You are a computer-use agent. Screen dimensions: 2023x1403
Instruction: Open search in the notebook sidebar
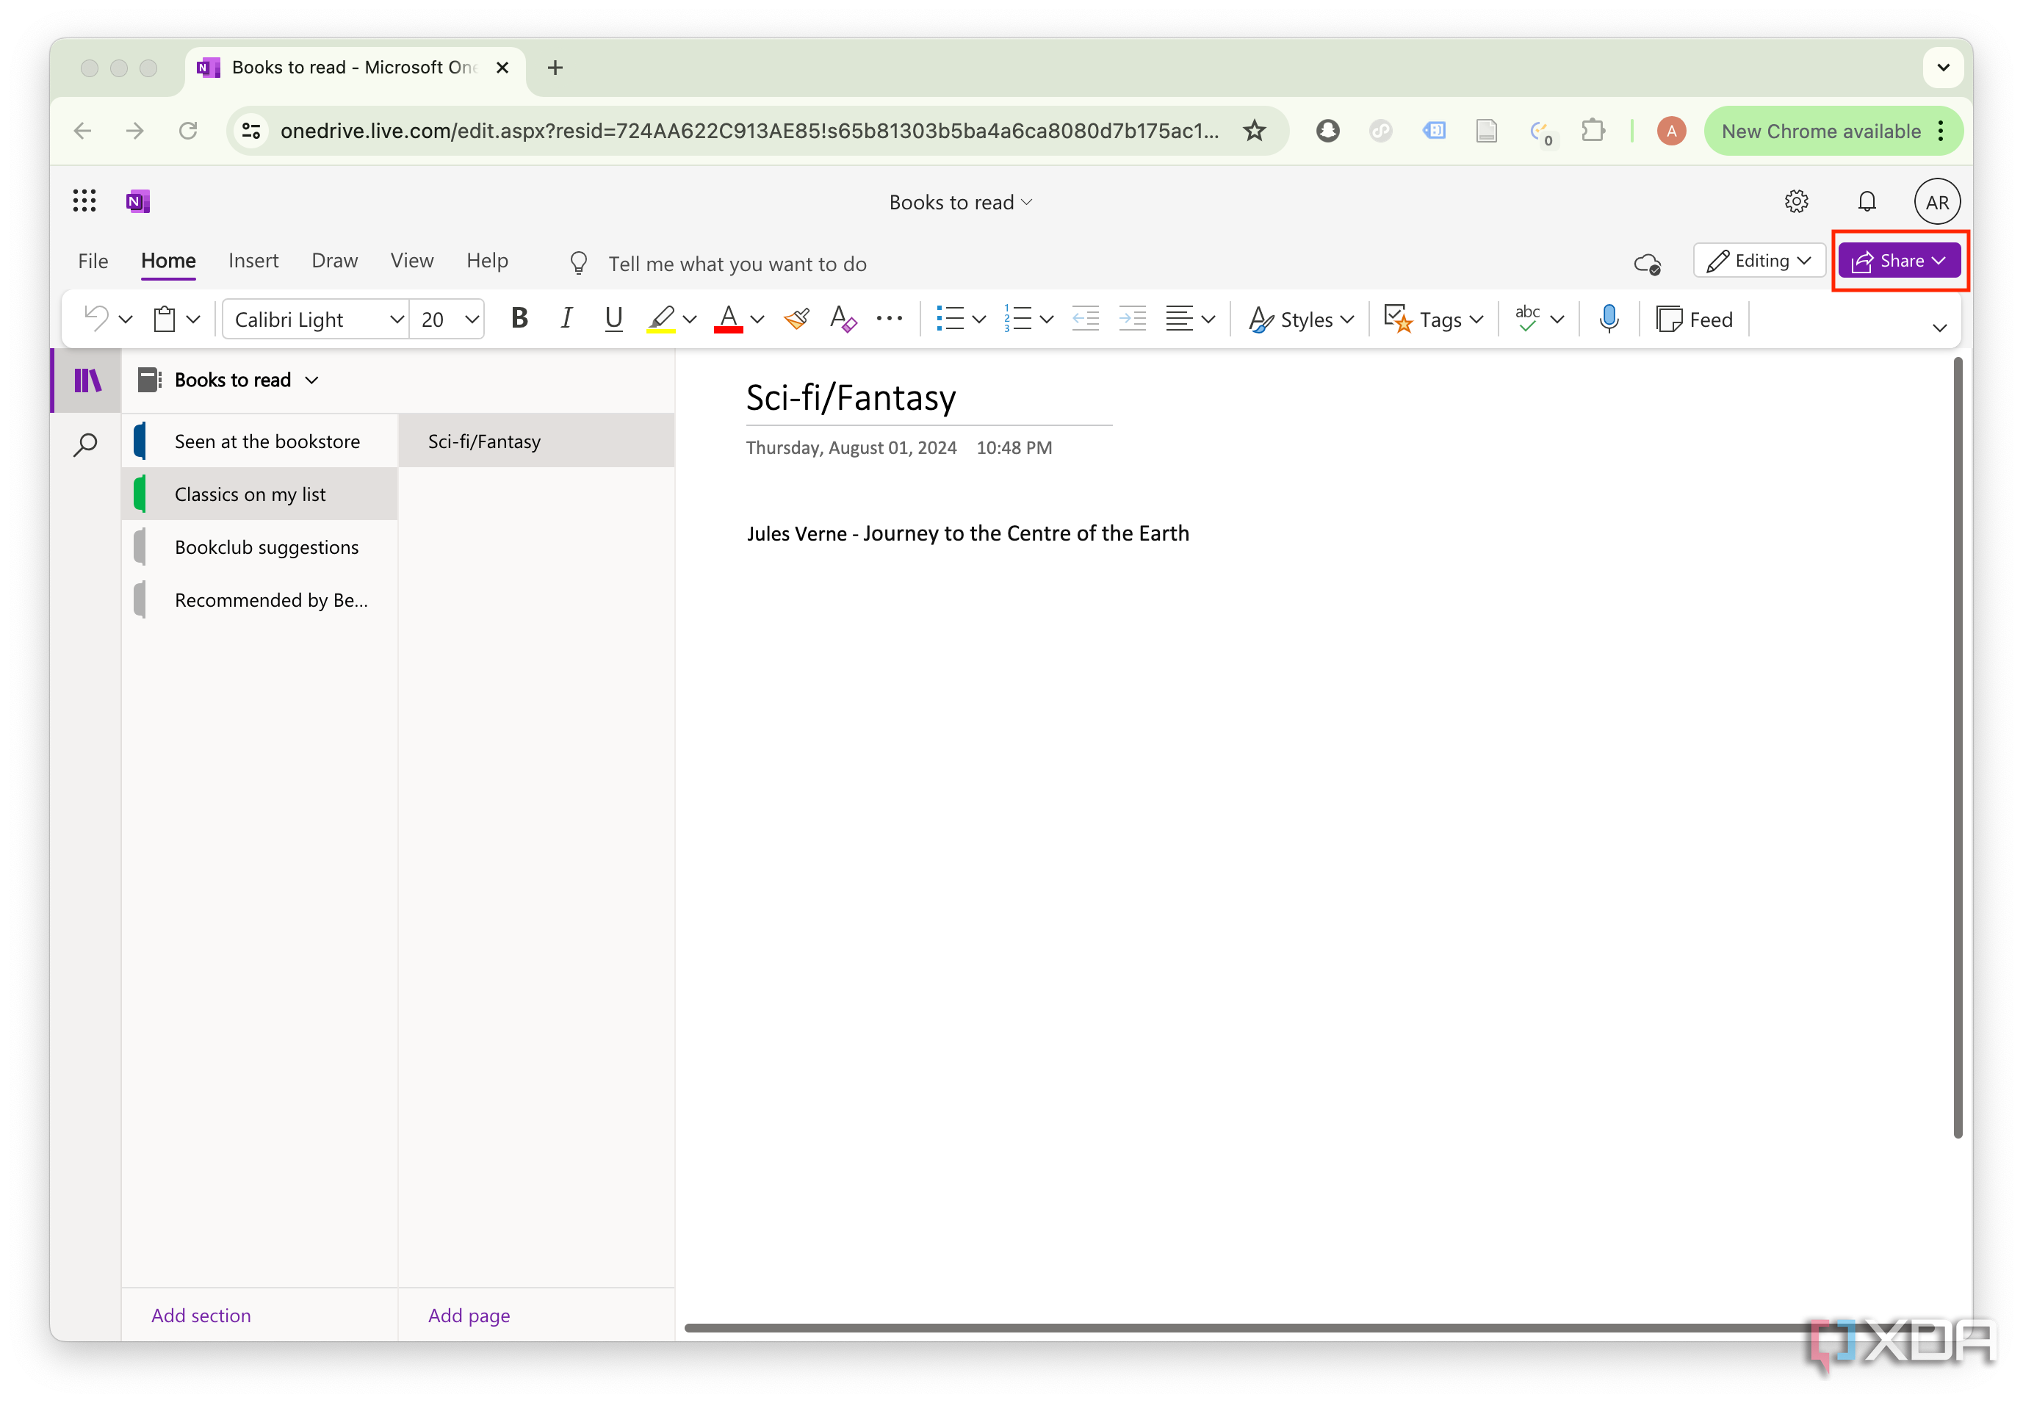pyautogui.click(x=85, y=444)
